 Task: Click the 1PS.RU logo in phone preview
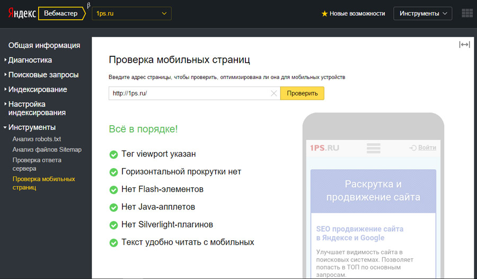pos(325,148)
